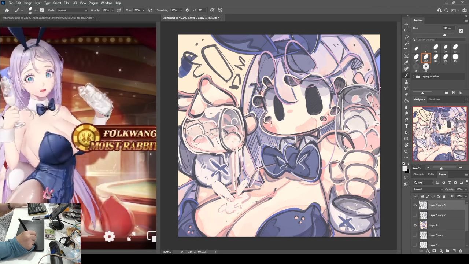The height and width of the screenshot is (264, 469).
Task: Select the Eraser tool
Action: [x=406, y=94]
